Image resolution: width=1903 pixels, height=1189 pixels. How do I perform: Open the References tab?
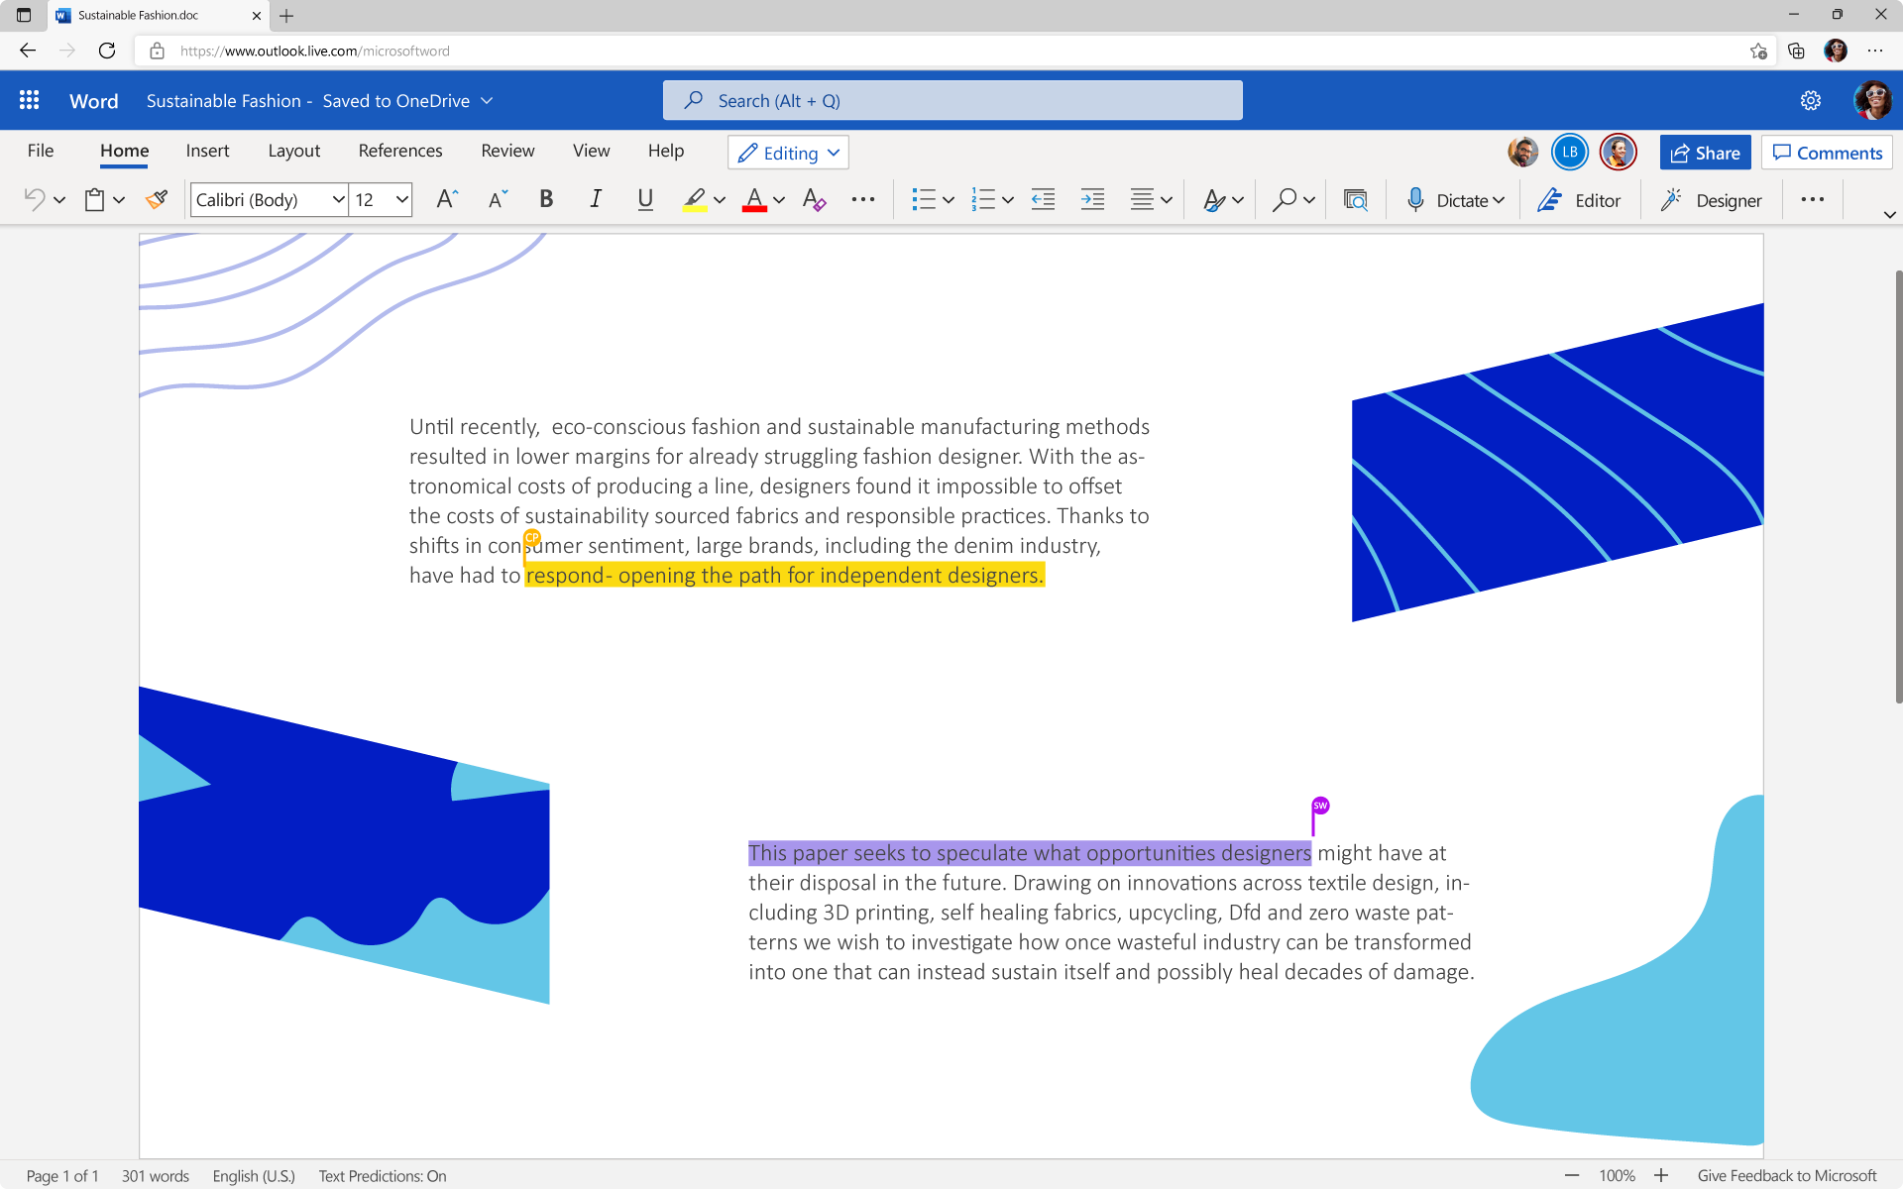click(399, 151)
